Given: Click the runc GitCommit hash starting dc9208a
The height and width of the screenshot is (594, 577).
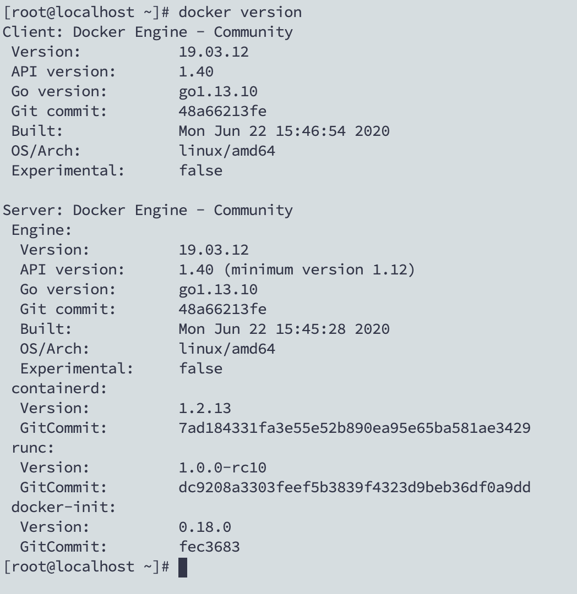Looking at the screenshot, I should click(355, 487).
